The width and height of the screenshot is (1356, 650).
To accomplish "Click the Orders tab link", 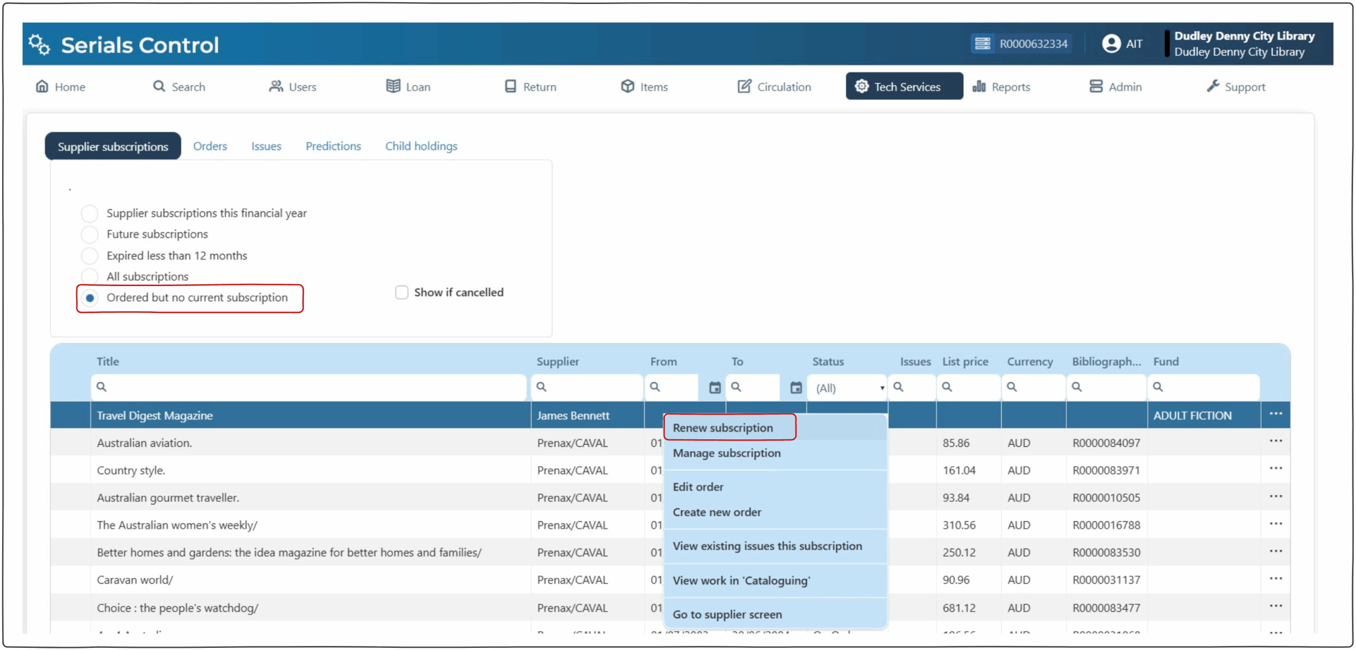I will pyautogui.click(x=210, y=146).
